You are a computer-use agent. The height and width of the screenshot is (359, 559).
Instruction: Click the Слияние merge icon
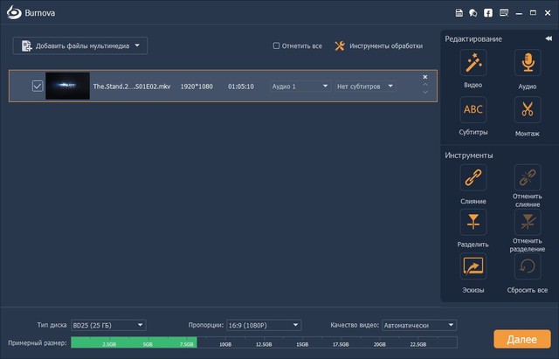pyautogui.click(x=473, y=178)
